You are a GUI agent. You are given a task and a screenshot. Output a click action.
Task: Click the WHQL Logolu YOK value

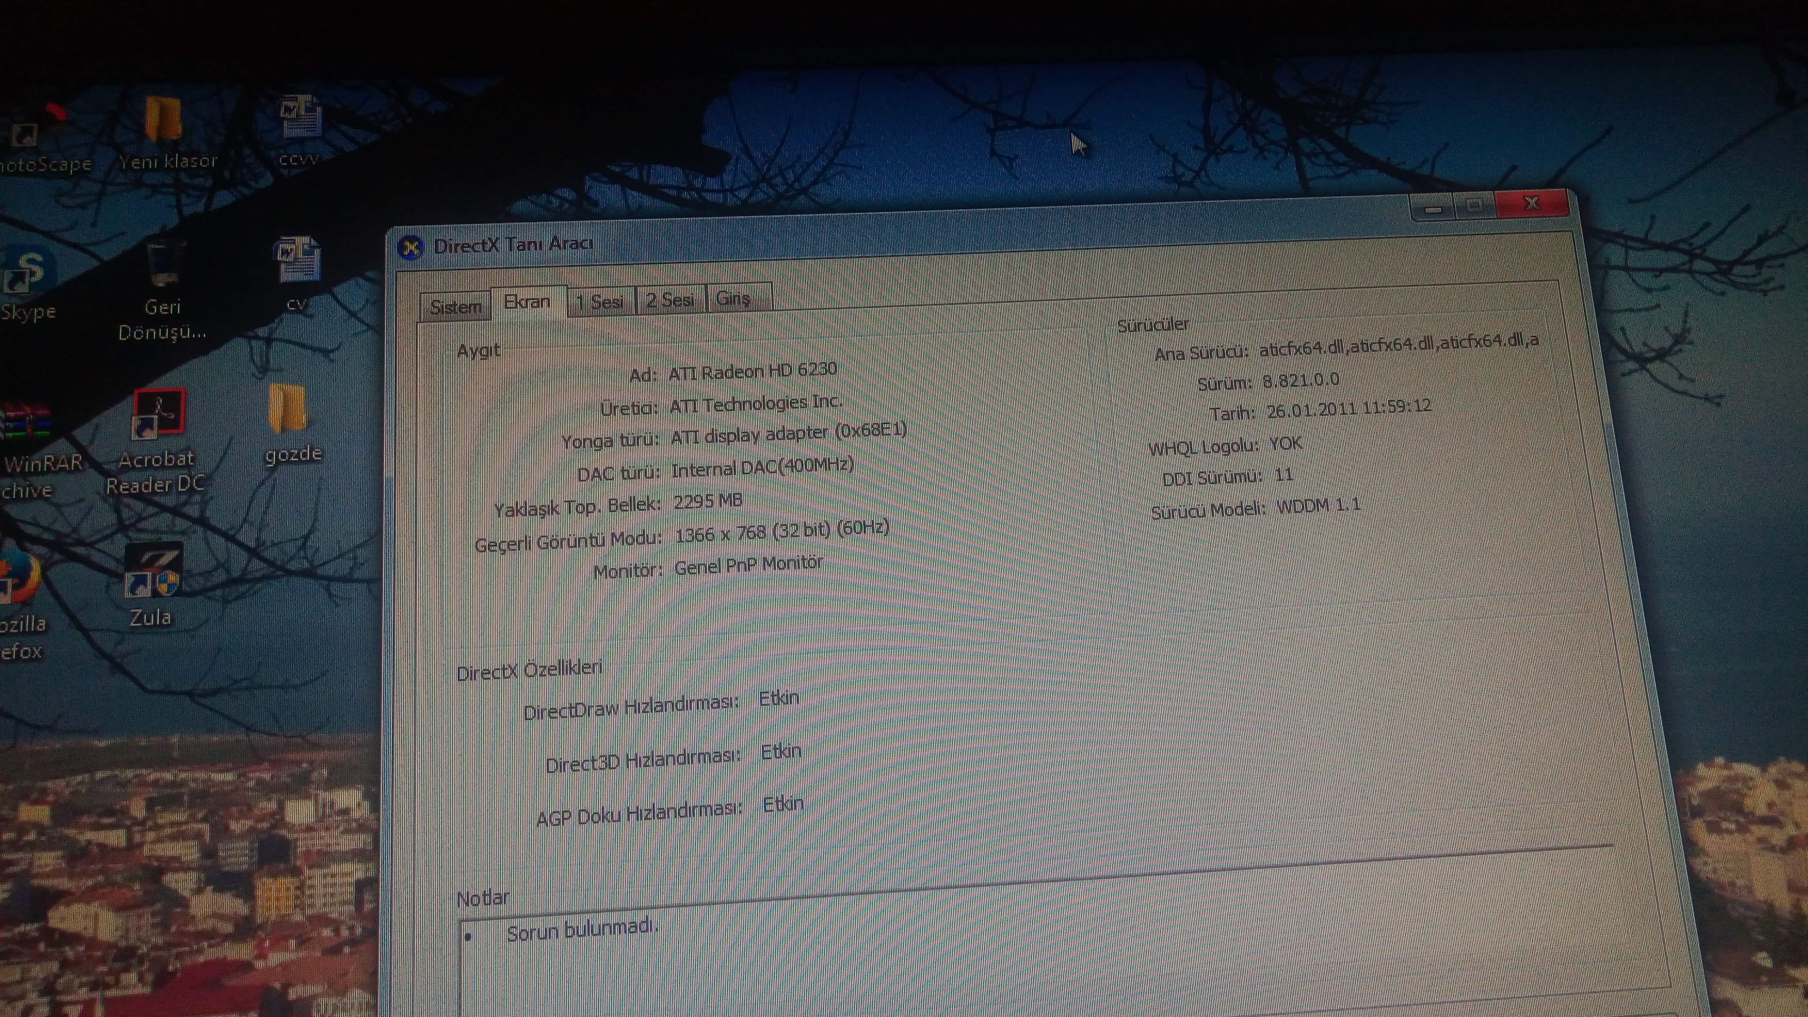click(x=1285, y=444)
